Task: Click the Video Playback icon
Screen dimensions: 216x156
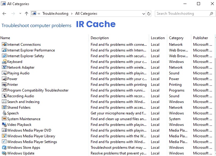Action: (4, 124)
